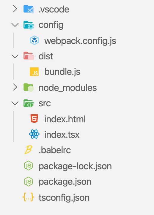Expand the .vscode folder chevron
154x215 pixels.
click(15, 9)
